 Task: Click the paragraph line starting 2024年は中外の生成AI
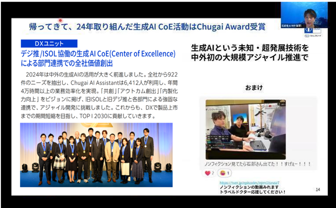tap(102, 75)
